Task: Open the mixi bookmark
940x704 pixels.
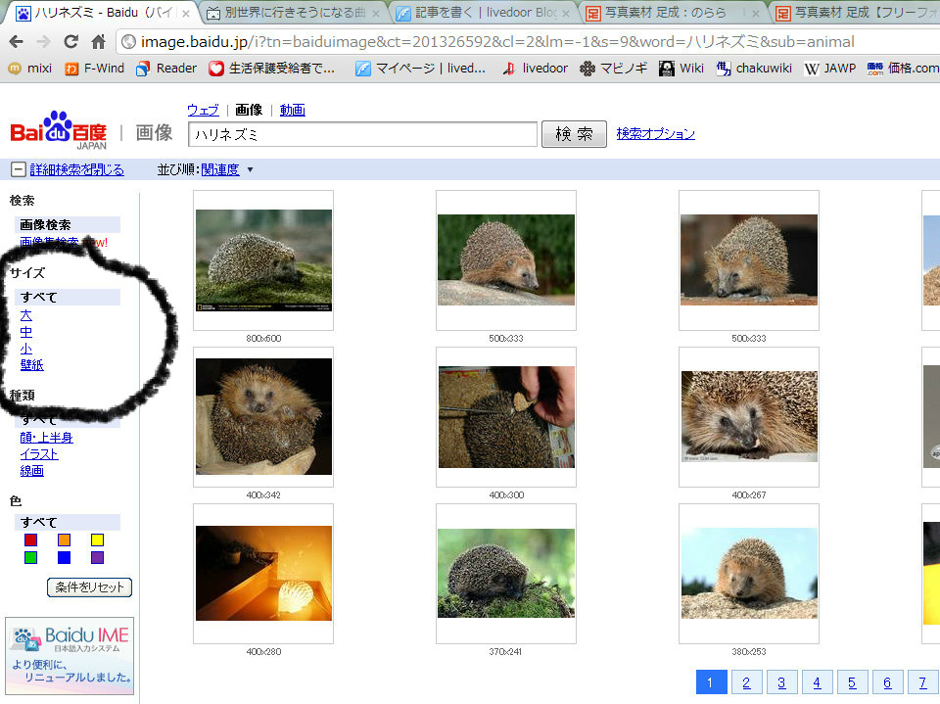Action: 30,69
